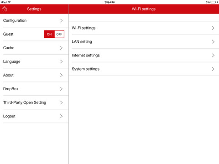Expand Language chevron arrow

tap(61, 61)
